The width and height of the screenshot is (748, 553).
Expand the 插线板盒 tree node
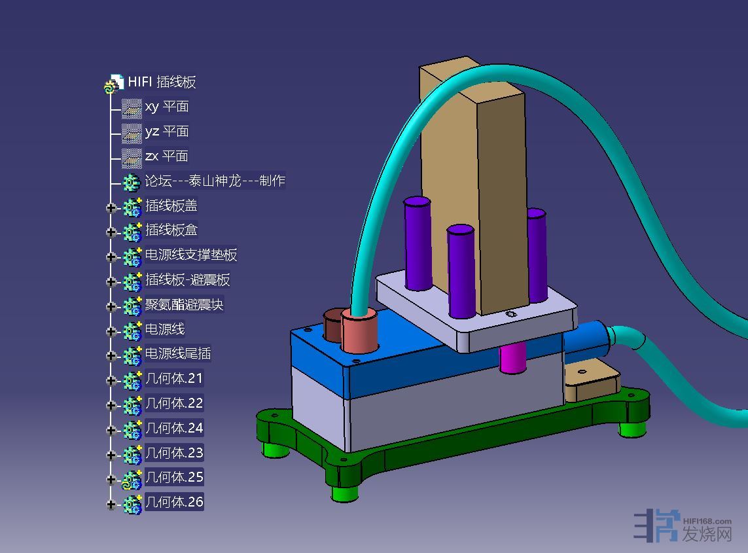click(111, 232)
